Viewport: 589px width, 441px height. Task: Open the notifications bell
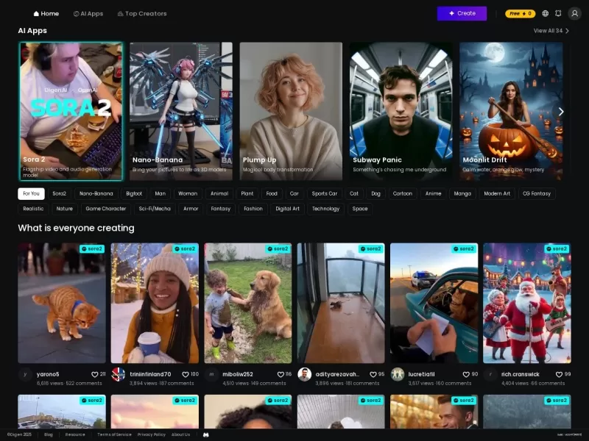click(558, 13)
